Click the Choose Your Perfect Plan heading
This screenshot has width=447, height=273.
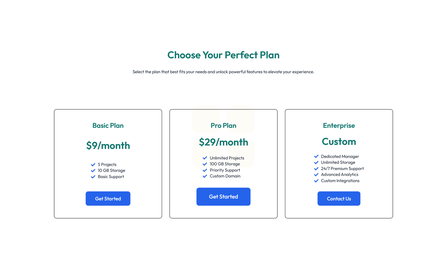pyautogui.click(x=223, y=55)
